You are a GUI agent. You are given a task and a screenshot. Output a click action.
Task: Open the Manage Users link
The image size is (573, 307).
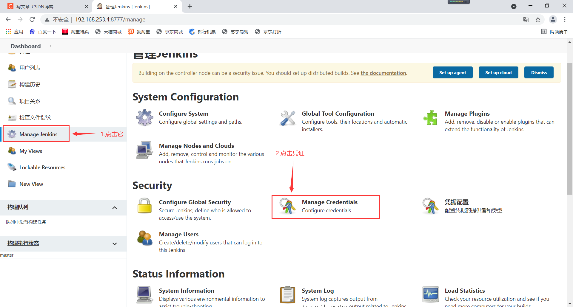coord(178,234)
